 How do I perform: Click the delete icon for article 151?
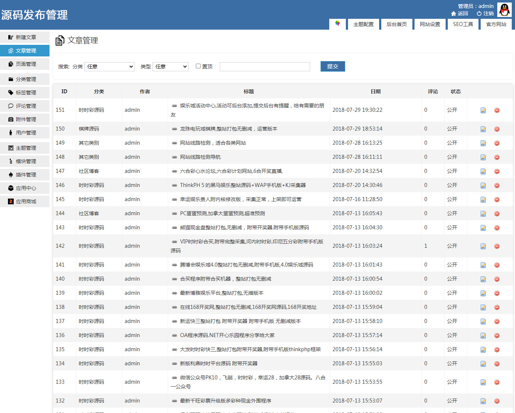pos(497,110)
